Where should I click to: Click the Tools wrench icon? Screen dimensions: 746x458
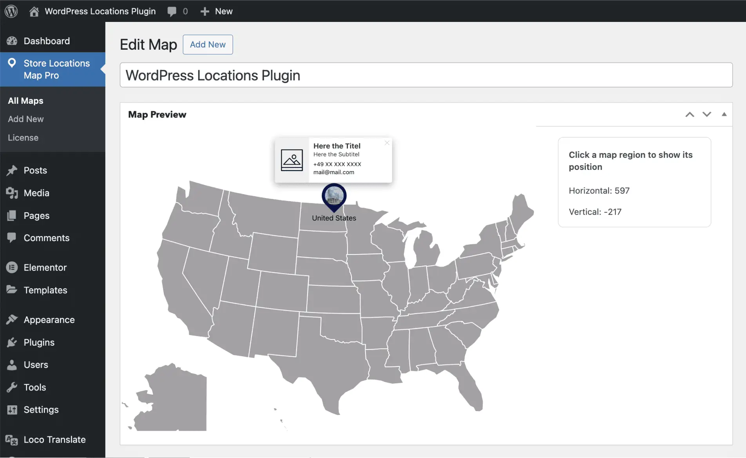click(12, 387)
